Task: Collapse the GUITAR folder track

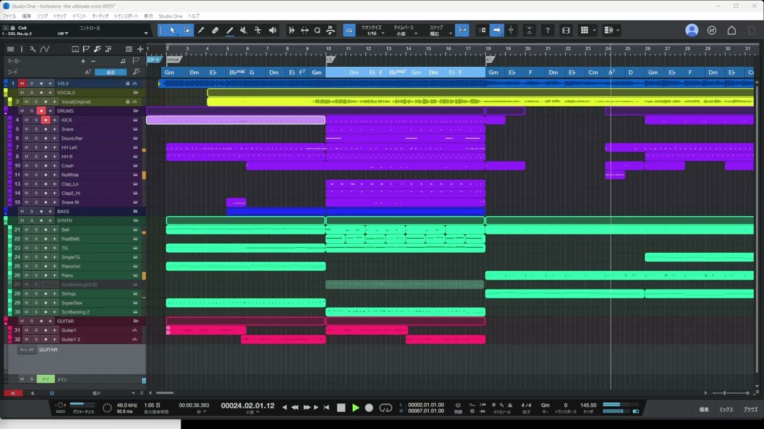Action: coord(135,321)
